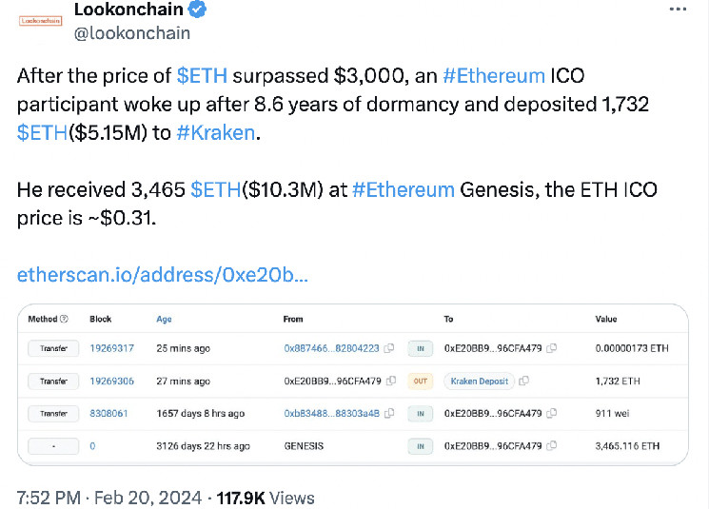Open block 19269306 link
The image size is (709, 509).
[111, 381]
